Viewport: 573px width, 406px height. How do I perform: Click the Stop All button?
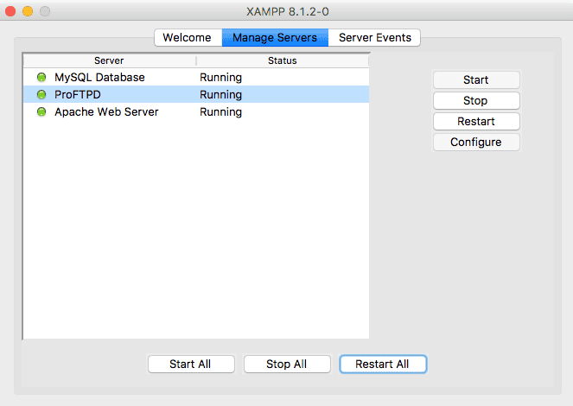(x=286, y=364)
